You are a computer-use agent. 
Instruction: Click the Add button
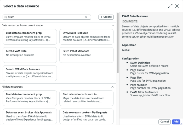[176, 122]
